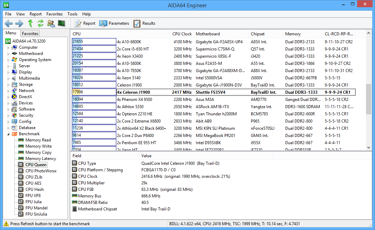This screenshot has height=230, width=375.
Task: Start the benchmark with the Refresh icon
Action: (x=40, y=23)
